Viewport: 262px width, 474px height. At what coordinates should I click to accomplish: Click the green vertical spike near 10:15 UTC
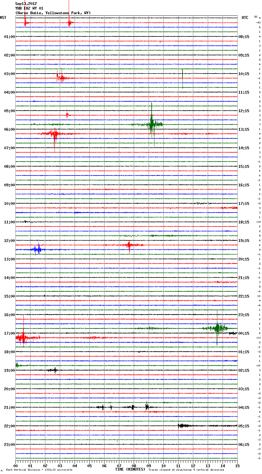(x=182, y=78)
